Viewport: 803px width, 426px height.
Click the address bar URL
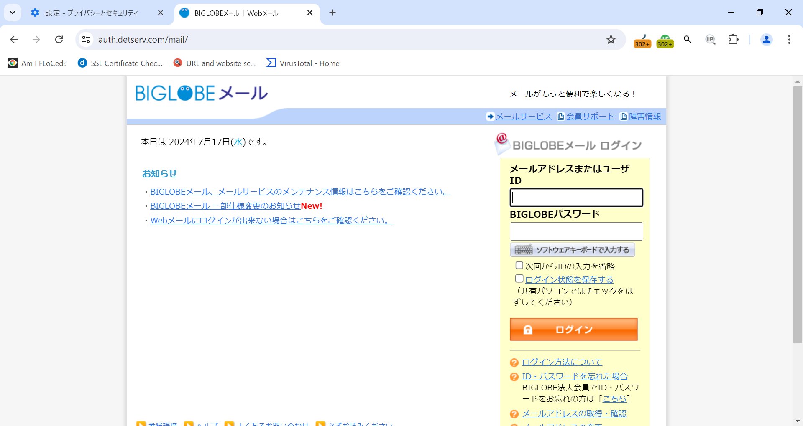143,39
